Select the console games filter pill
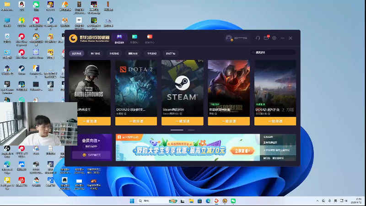Screen dimensions: 366x206 [x=152, y=54]
